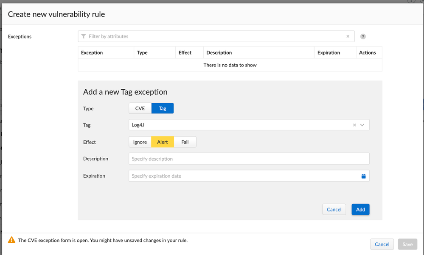Set effect to Alert

point(163,142)
